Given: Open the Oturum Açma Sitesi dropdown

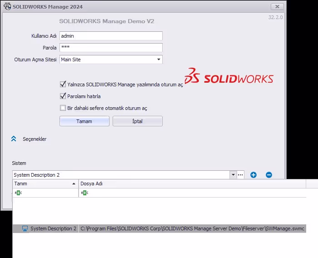Looking at the screenshot, I should pos(159,60).
